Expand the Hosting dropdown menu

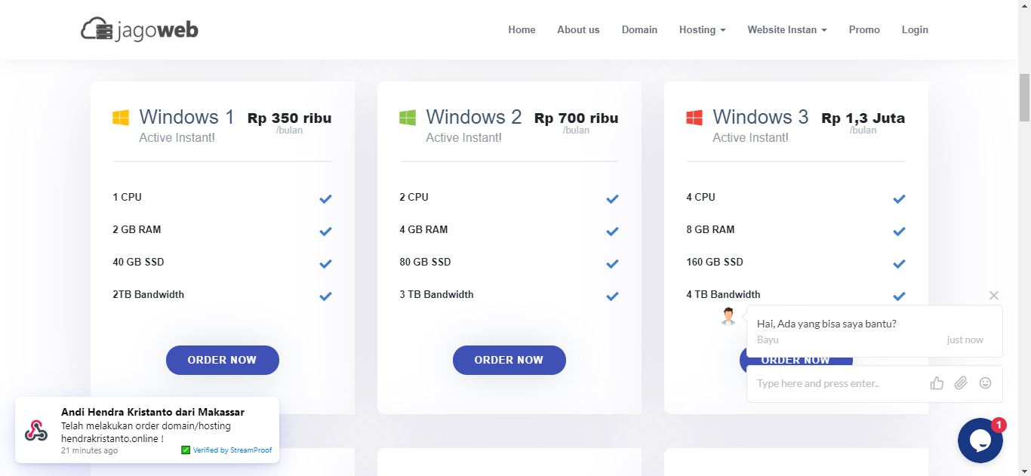click(x=703, y=29)
